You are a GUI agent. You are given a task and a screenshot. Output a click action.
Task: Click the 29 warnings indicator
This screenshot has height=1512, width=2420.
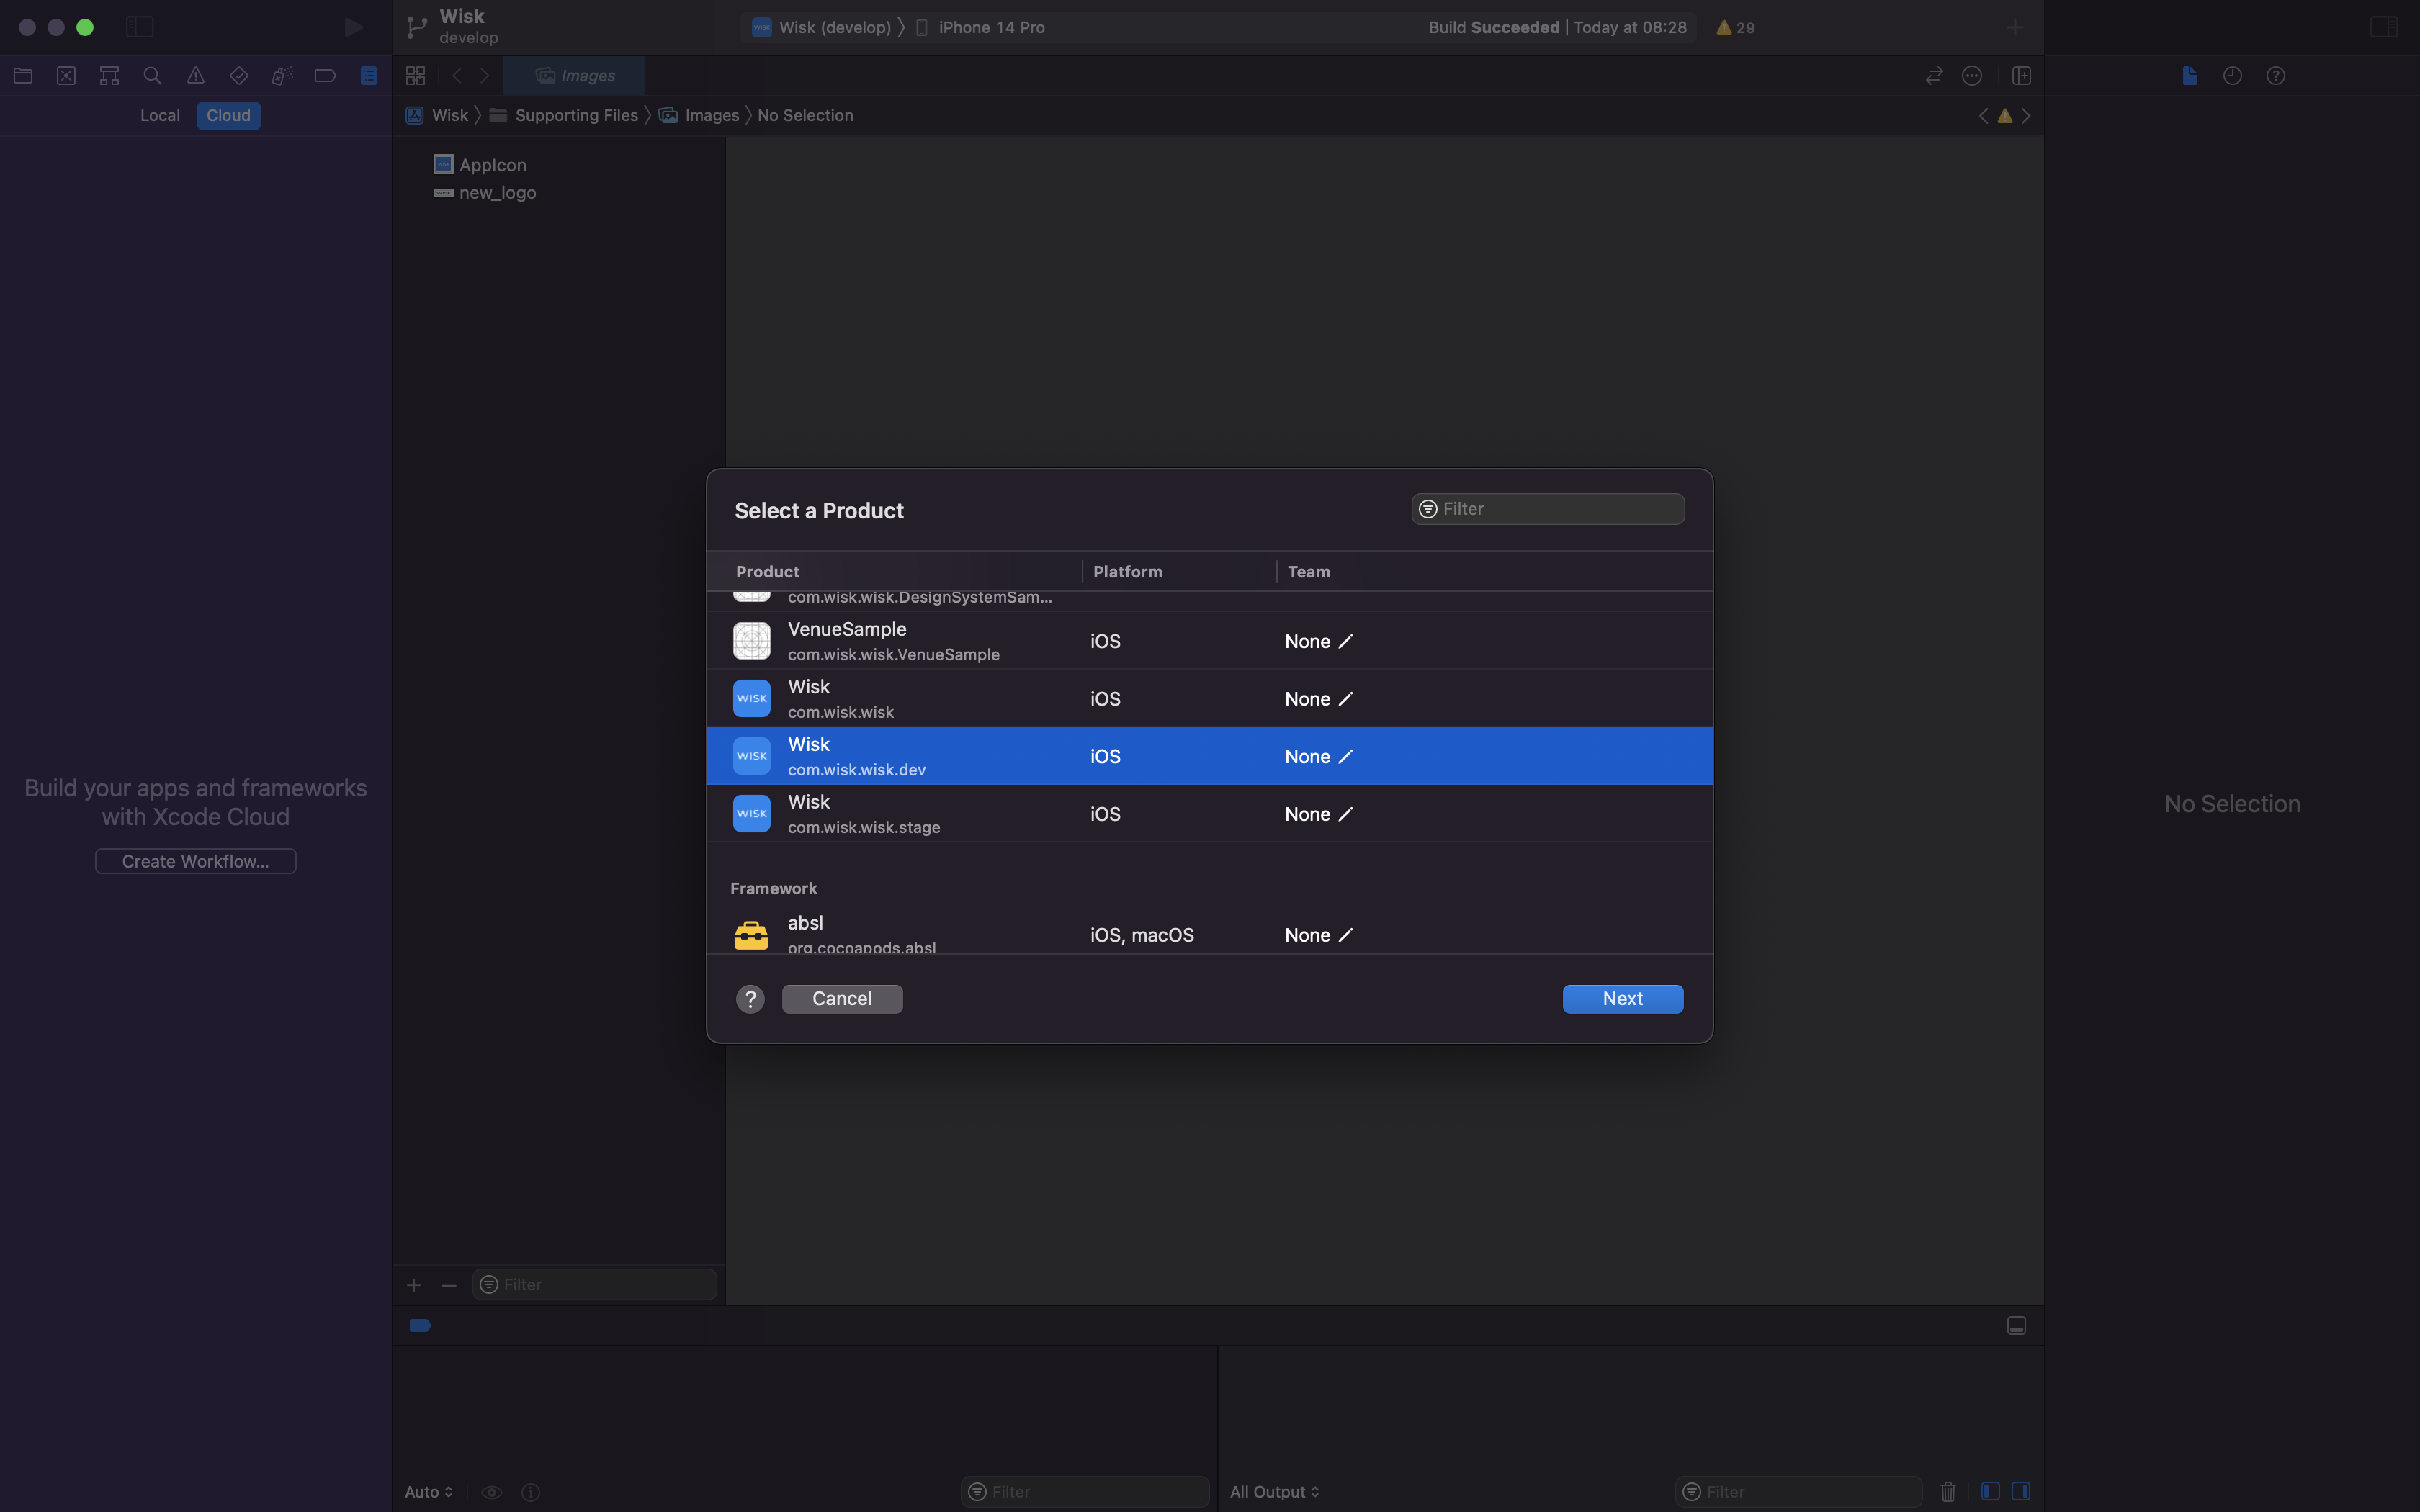pyautogui.click(x=1735, y=27)
